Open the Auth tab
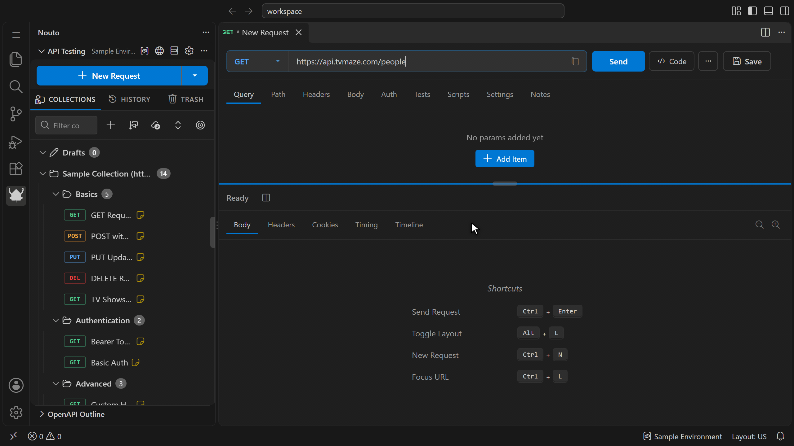Image resolution: width=794 pixels, height=446 pixels. click(x=389, y=94)
